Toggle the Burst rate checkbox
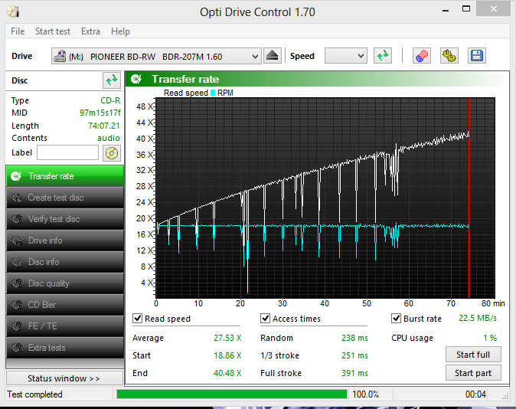This screenshot has width=516, height=409. point(396,319)
